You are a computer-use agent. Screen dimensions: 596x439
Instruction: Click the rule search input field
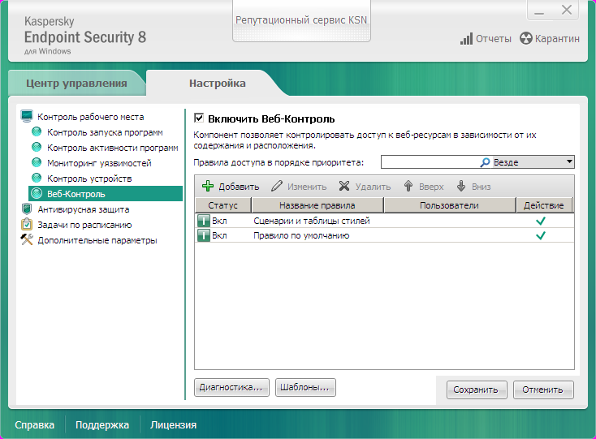tap(430, 162)
